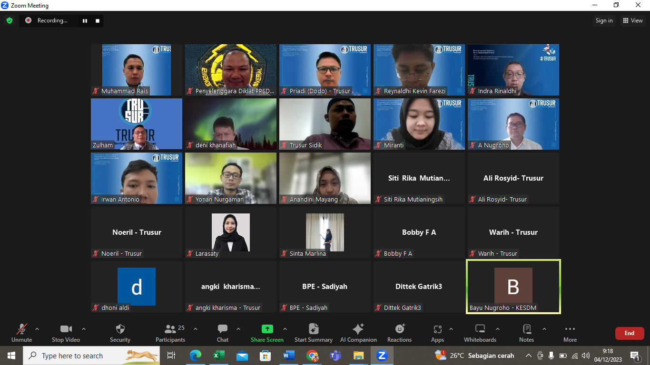Viewport: 650px width, 365px height.
Task: Click the Zoom icon in taskbar
Action: tap(381, 355)
